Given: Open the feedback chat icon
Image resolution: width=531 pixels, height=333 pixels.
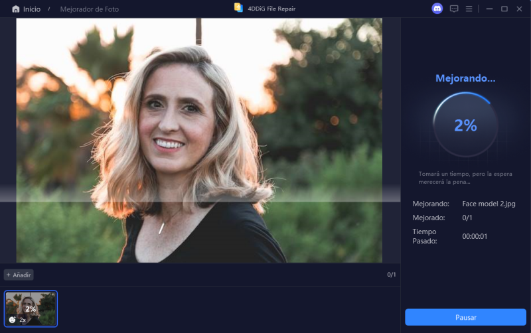Looking at the screenshot, I should coord(454,9).
